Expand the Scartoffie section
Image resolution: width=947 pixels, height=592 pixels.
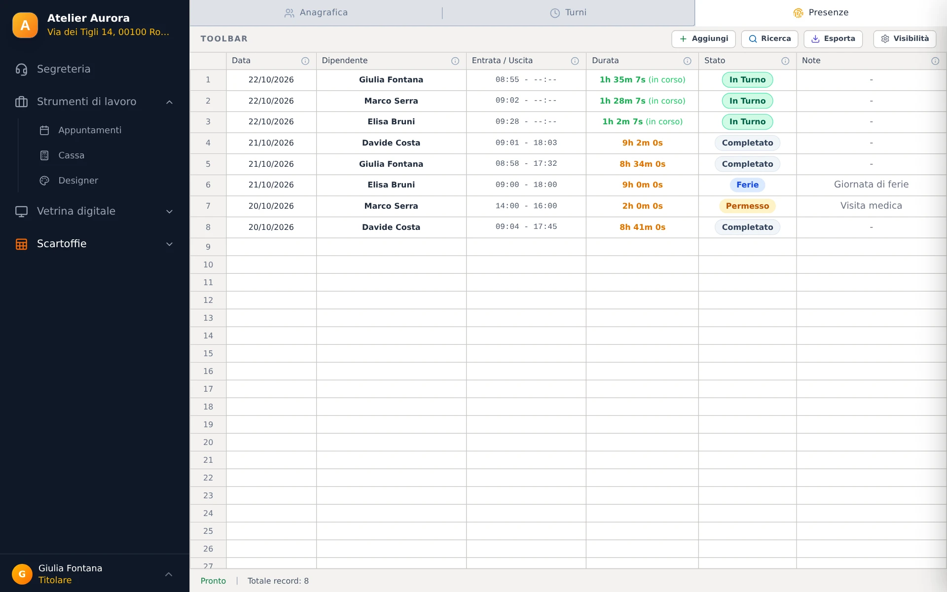(169, 244)
